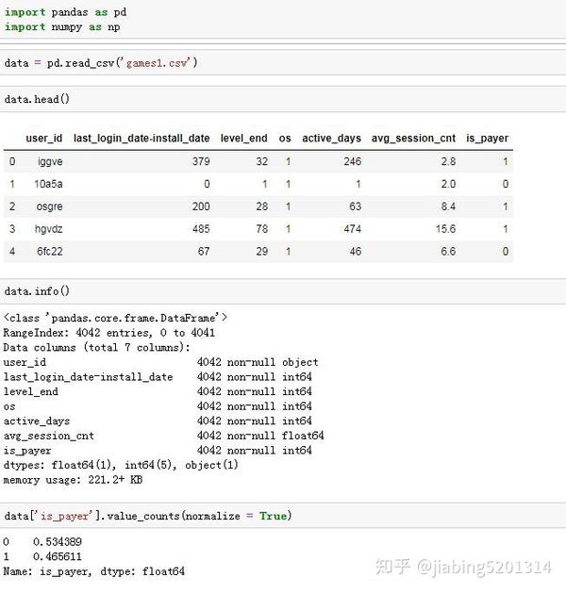
Task: Click the 'active_days' info output line
Action: [x=158, y=421]
